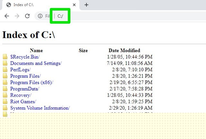The image size is (206, 139).
Task: Sort listing by Date Modified header
Action: tap(124, 50)
